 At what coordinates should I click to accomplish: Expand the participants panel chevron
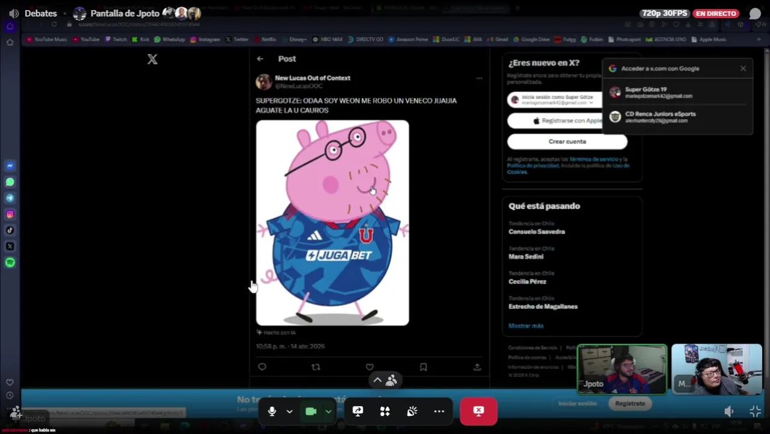377,380
